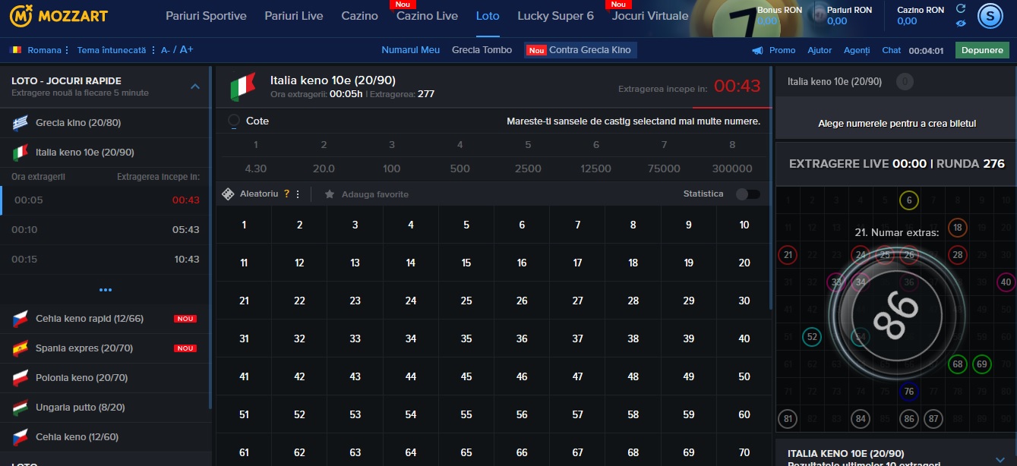Open the Pariuri Live tab

click(x=294, y=16)
